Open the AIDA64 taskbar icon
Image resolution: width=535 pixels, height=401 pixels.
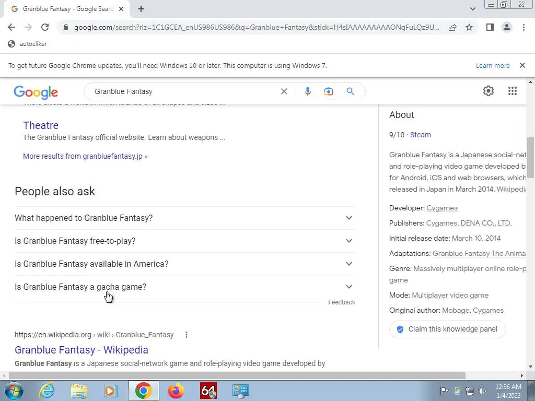[208, 391]
